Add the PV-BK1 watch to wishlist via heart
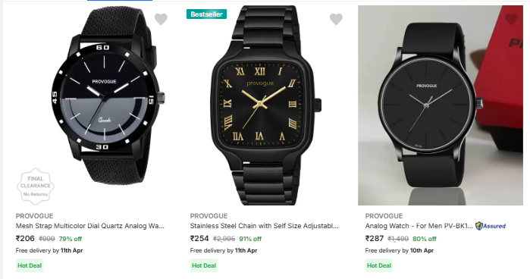530x279 pixels. [511, 19]
